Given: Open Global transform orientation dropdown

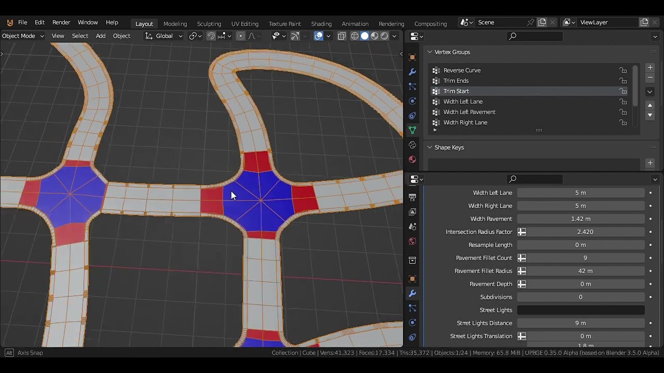Looking at the screenshot, I should (x=163, y=36).
